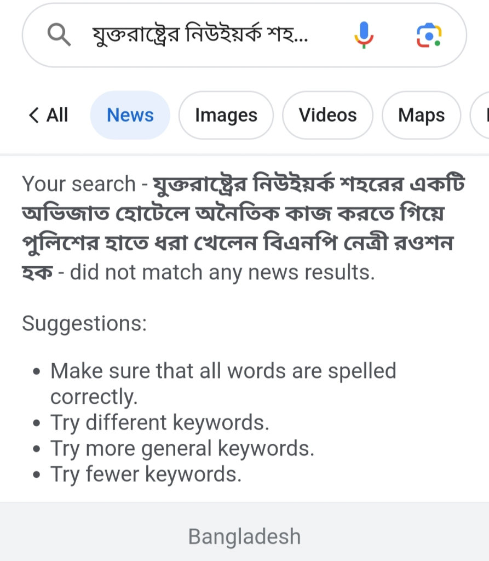Click the 'Your search' text
489x561 pixels.
[79, 184]
